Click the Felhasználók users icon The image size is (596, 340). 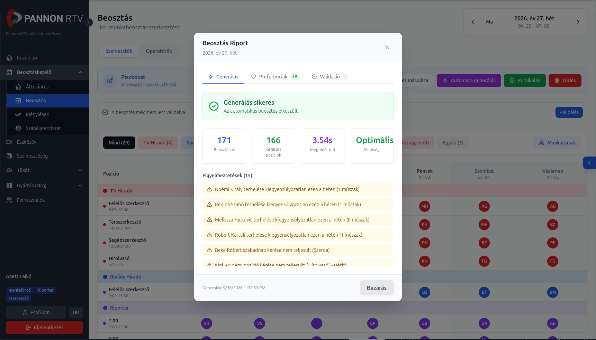point(10,200)
